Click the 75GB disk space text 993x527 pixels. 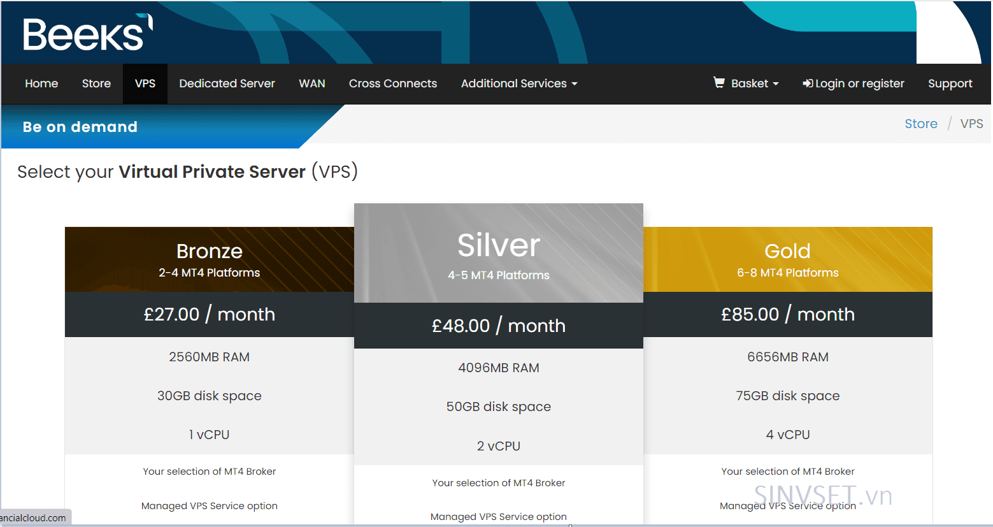[x=788, y=396]
